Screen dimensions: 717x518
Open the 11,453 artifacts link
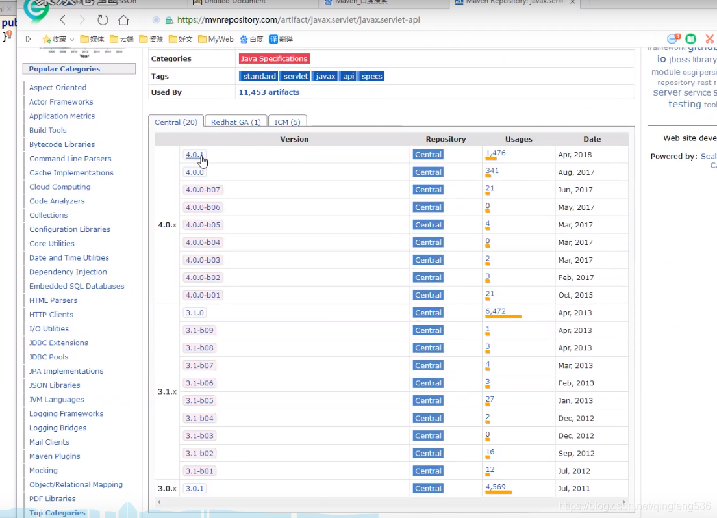[269, 92]
